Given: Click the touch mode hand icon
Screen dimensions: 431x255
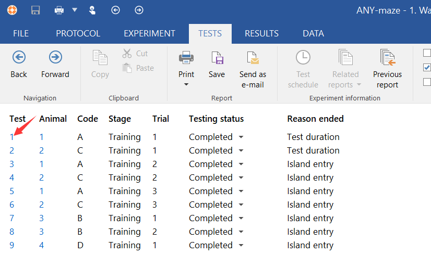Looking at the screenshot, I should [92, 10].
